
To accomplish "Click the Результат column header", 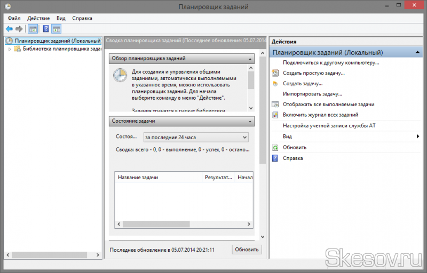I will point(218,177).
